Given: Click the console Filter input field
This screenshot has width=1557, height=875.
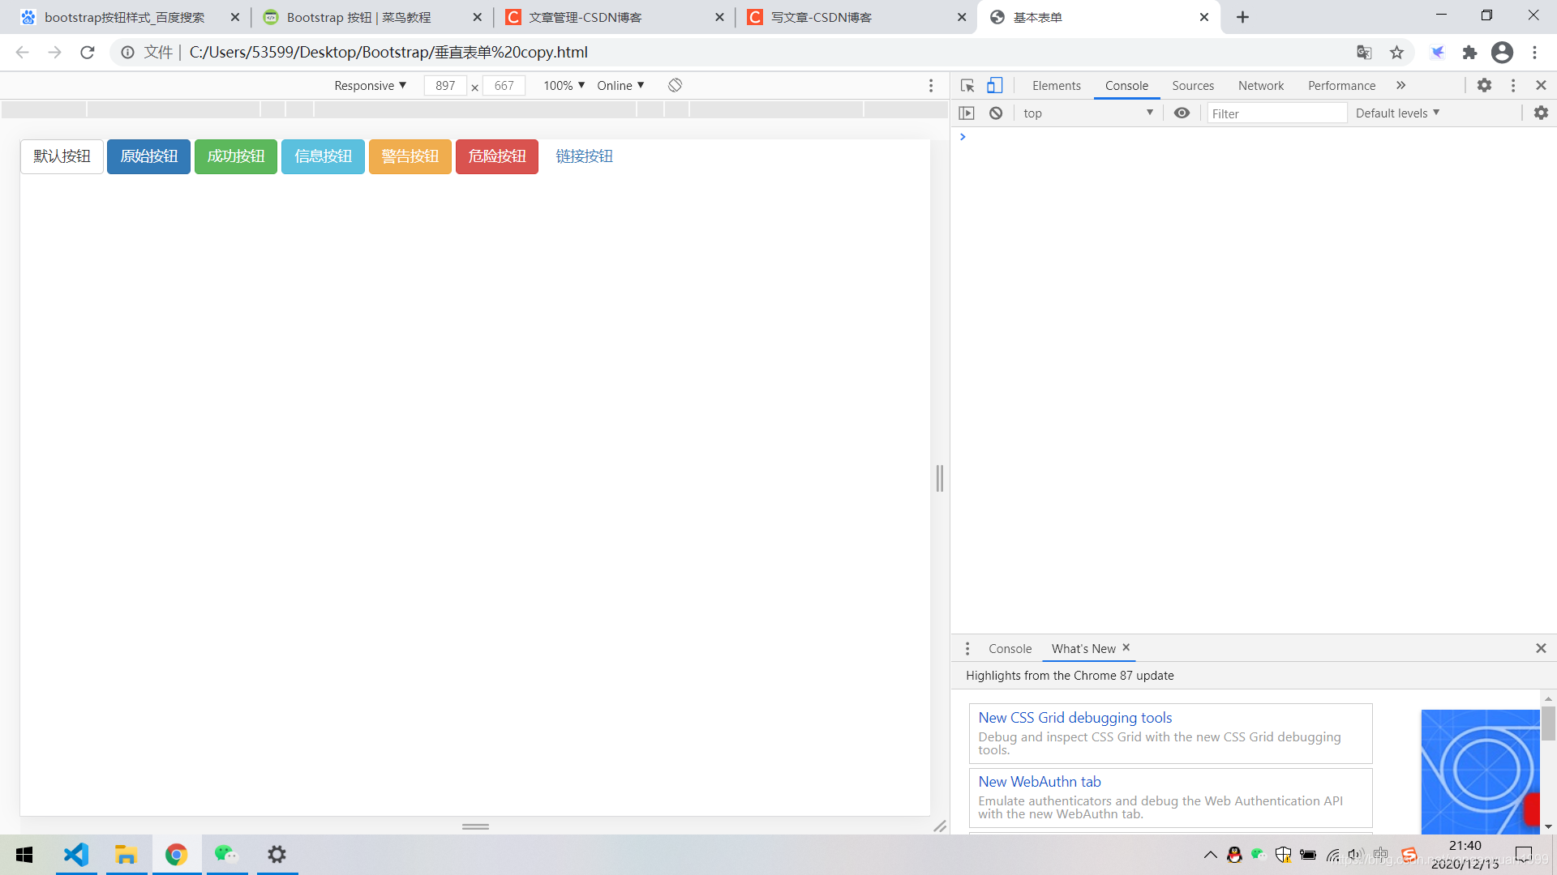Looking at the screenshot, I should pos(1276,113).
